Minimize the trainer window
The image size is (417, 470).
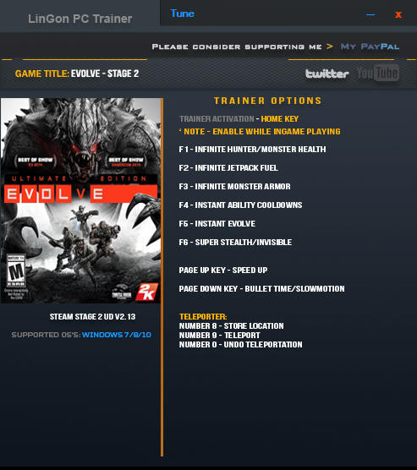click(370, 14)
